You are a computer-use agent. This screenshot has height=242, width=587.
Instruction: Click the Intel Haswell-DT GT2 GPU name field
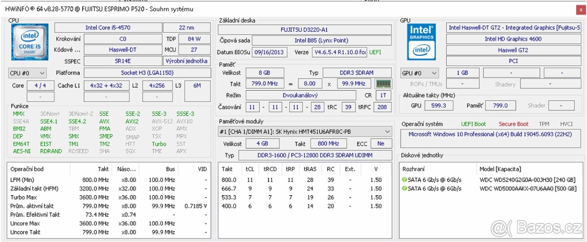514,28
